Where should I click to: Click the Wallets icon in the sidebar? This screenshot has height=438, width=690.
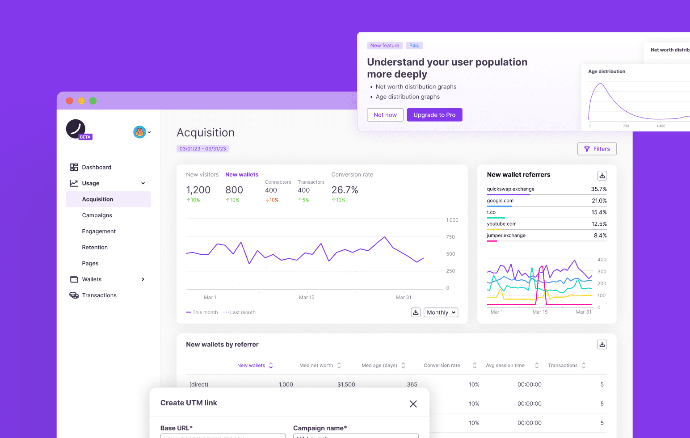click(74, 279)
